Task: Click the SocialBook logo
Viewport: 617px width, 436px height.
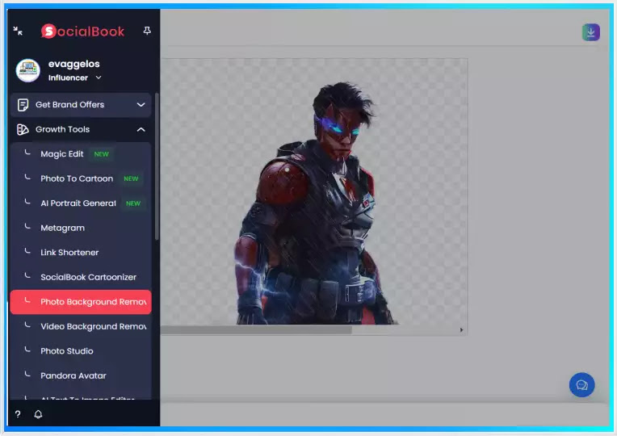Action: tap(82, 31)
